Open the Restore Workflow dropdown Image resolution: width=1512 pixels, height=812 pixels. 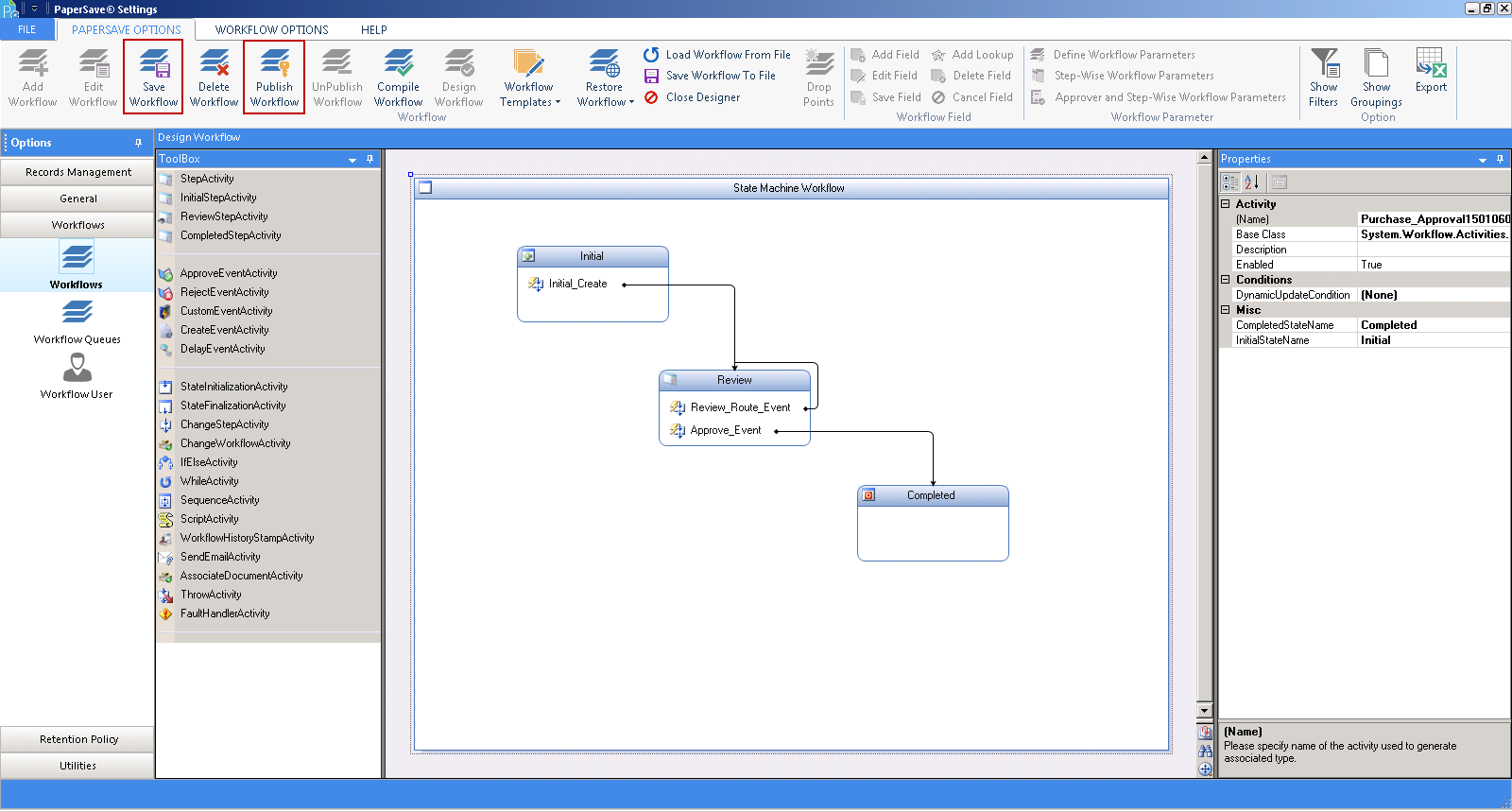coord(605,78)
